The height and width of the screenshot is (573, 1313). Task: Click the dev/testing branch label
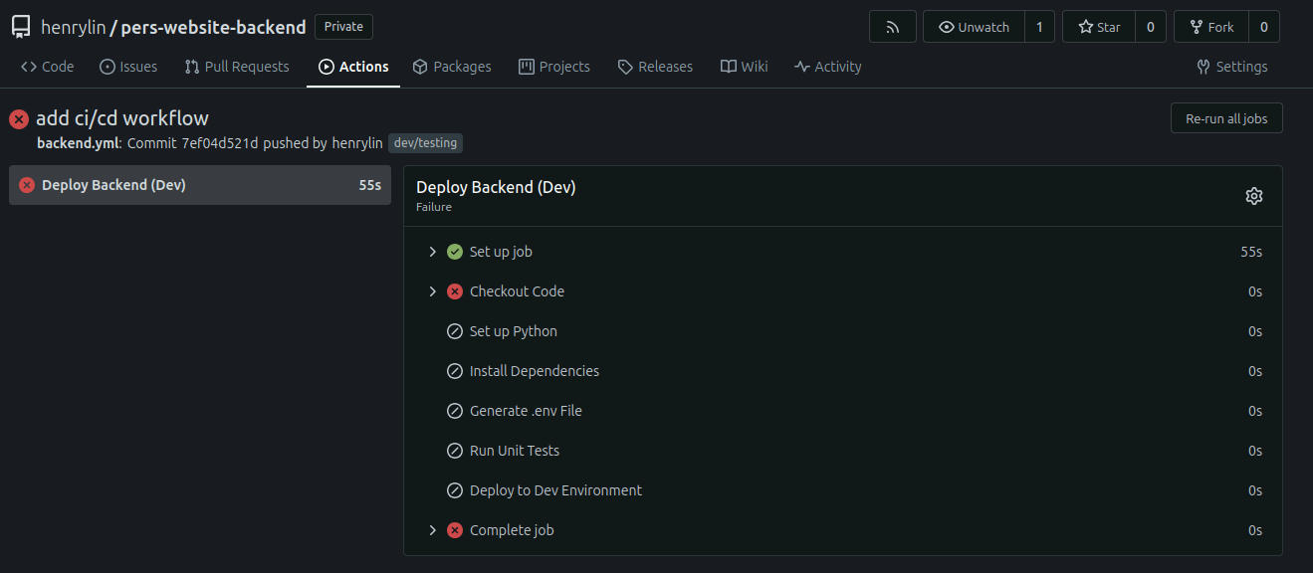coord(425,143)
